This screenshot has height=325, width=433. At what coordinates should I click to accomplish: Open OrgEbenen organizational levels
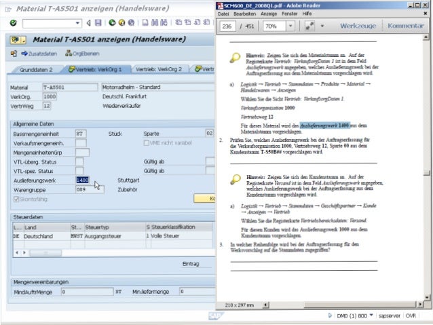82,54
